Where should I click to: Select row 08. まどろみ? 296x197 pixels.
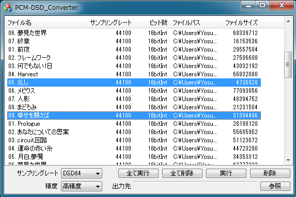134,107
